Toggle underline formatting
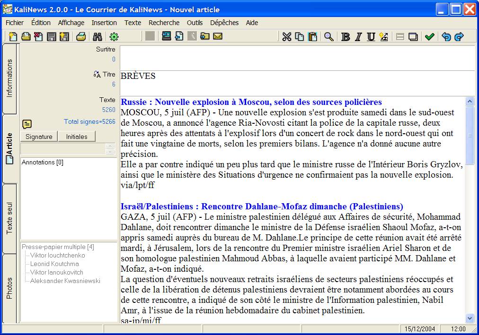The height and width of the screenshot is (335, 479). click(x=371, y=36)
